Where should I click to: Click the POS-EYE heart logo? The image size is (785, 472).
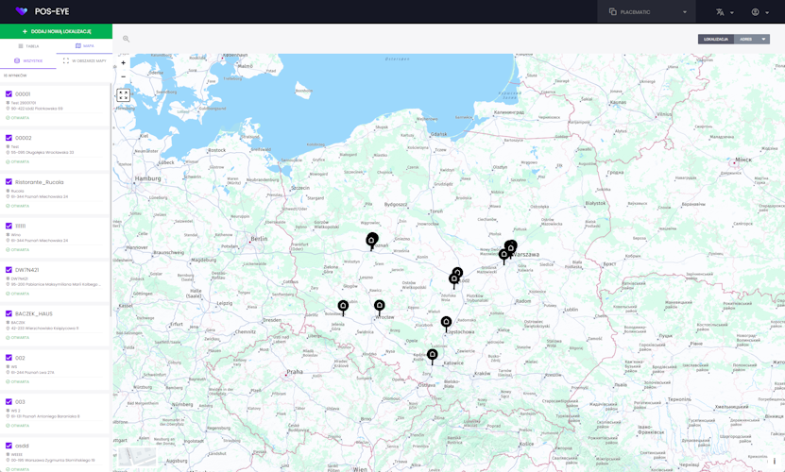22,11
